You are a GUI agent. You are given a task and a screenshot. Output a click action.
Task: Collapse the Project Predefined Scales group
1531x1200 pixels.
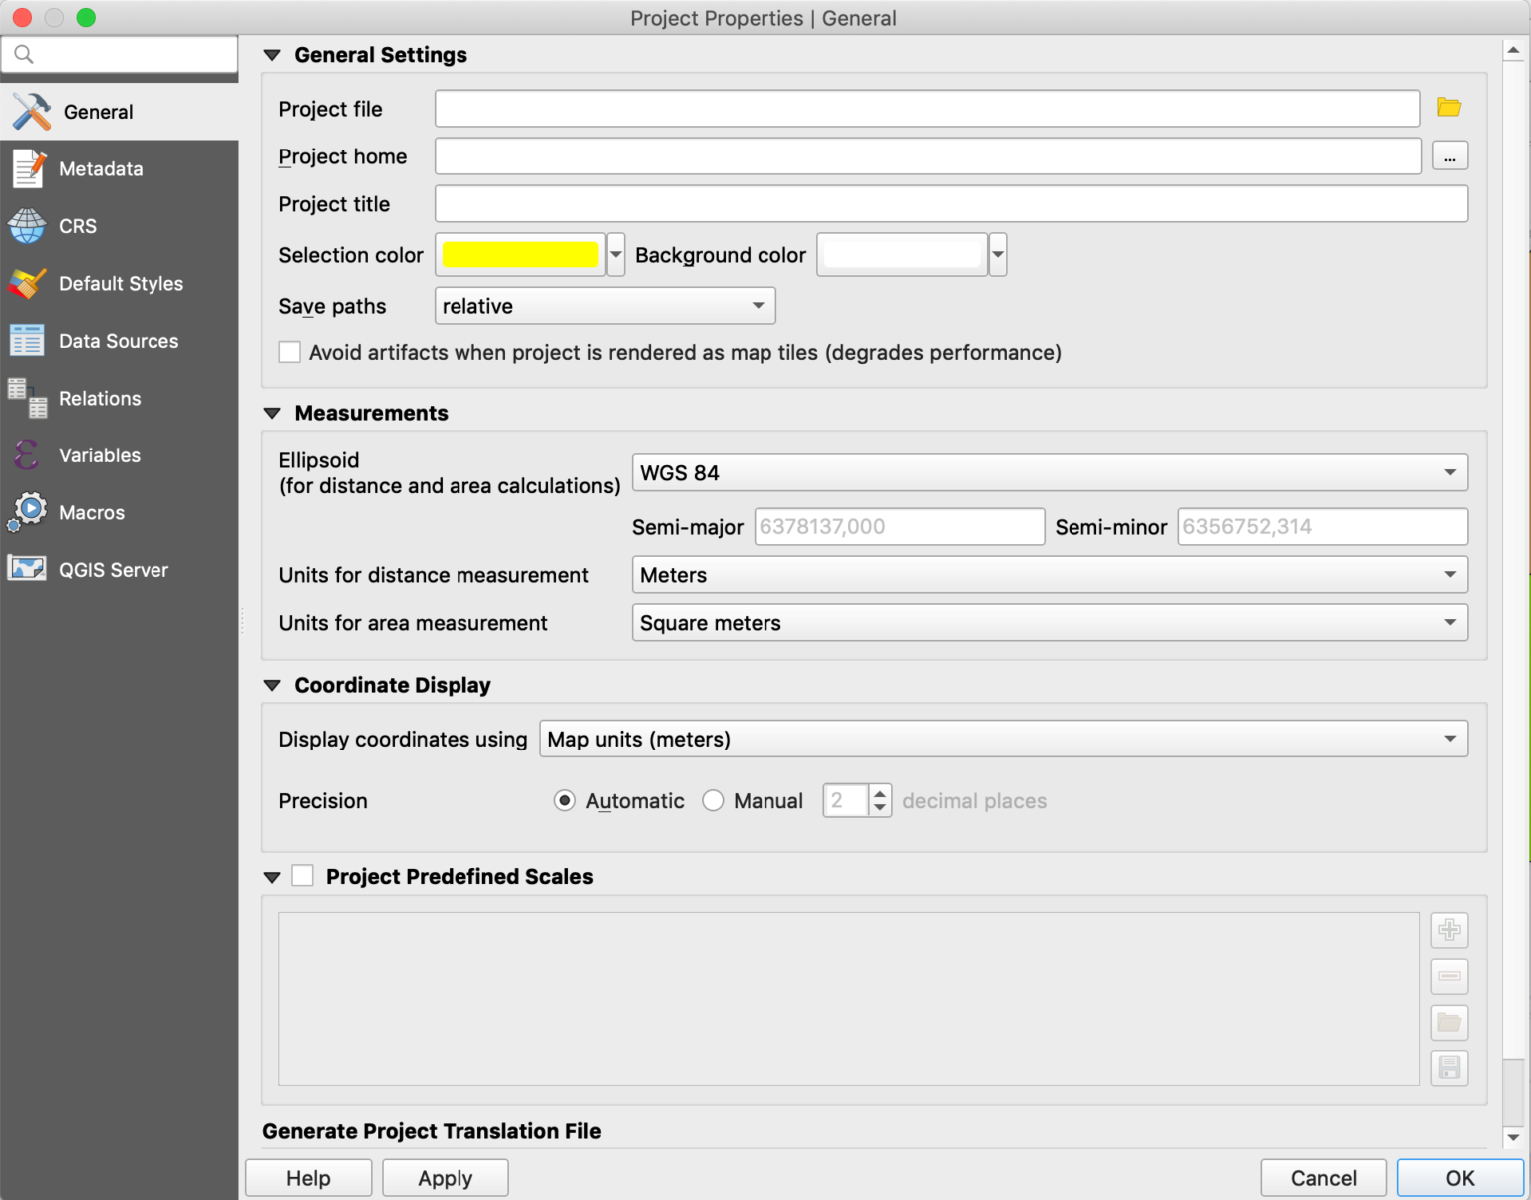click(272, 878)
